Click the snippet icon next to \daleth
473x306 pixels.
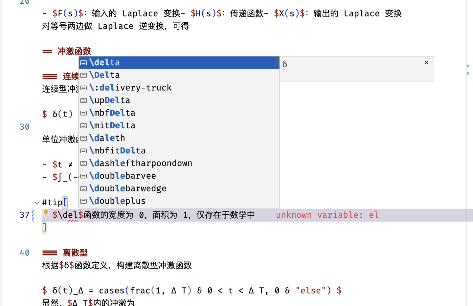click(83, 138)
